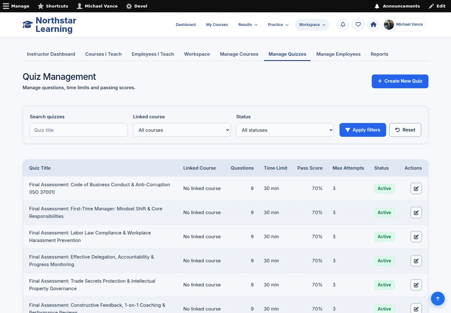Open the Manage hamburger menu

(x=16, y=6)
